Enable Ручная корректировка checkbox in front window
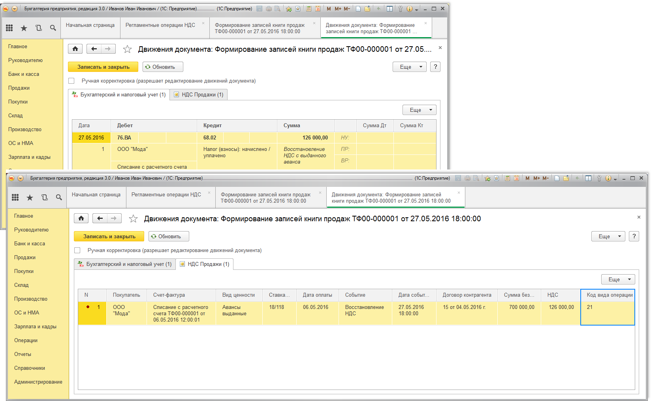The height and width of the screenshot is (401, 651). pos(77,250)
